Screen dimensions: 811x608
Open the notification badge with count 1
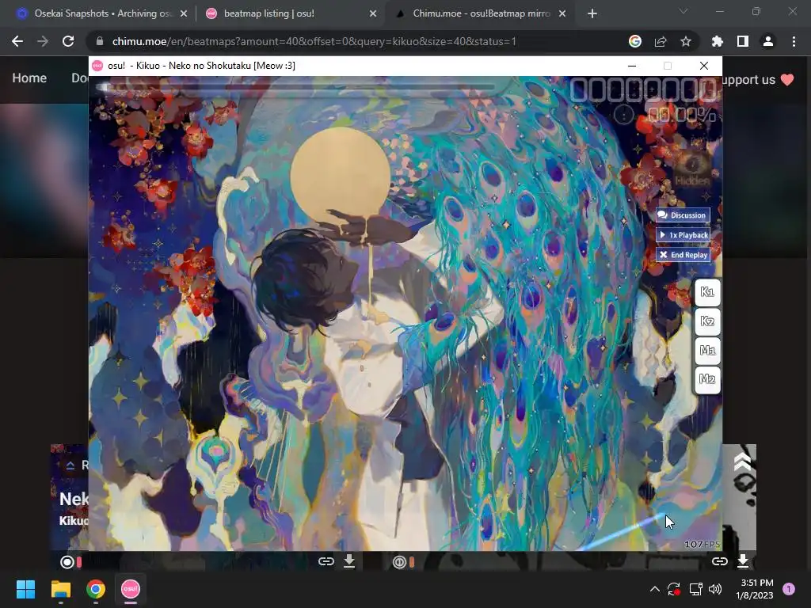tap(789, 589)
